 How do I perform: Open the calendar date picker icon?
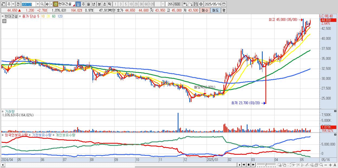224,4
